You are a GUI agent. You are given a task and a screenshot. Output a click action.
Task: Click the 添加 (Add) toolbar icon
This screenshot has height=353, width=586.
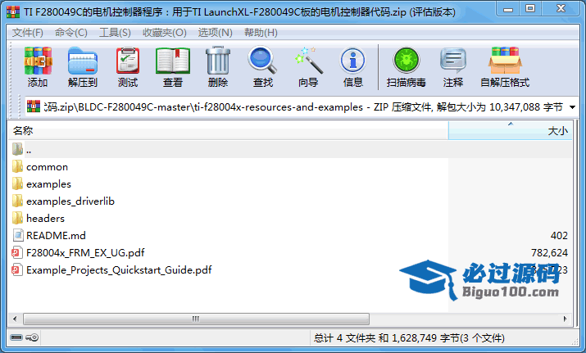(x=38, y=67)
